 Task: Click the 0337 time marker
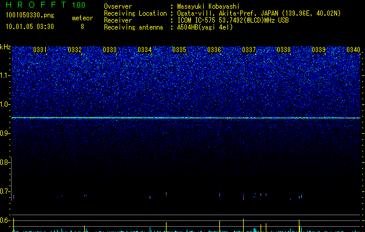(249, 50)
